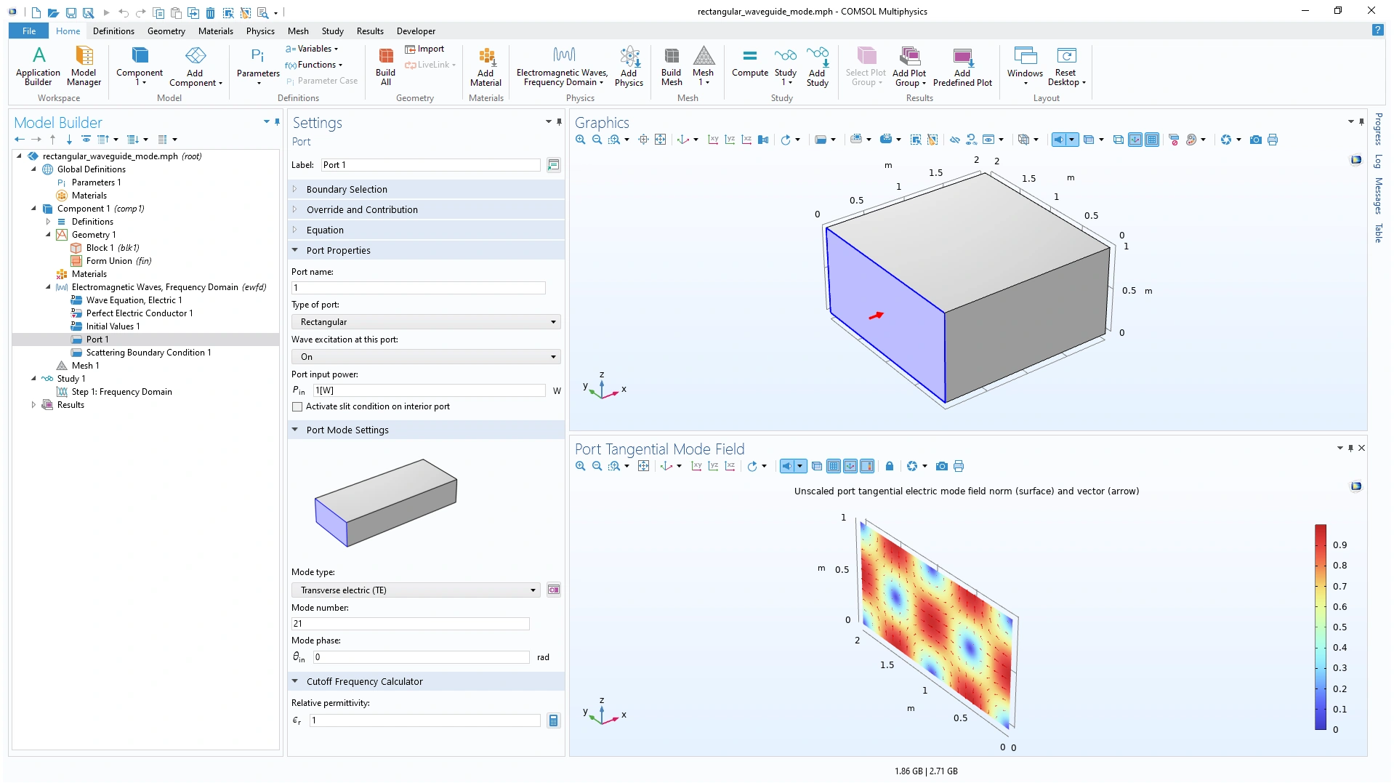Open the Mode type dropdown
Viewport: 1394px width, 783px height.
coord(416,590)
